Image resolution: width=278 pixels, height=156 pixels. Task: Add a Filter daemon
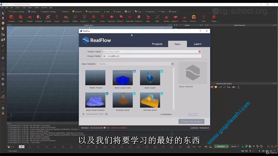[157, 18]
